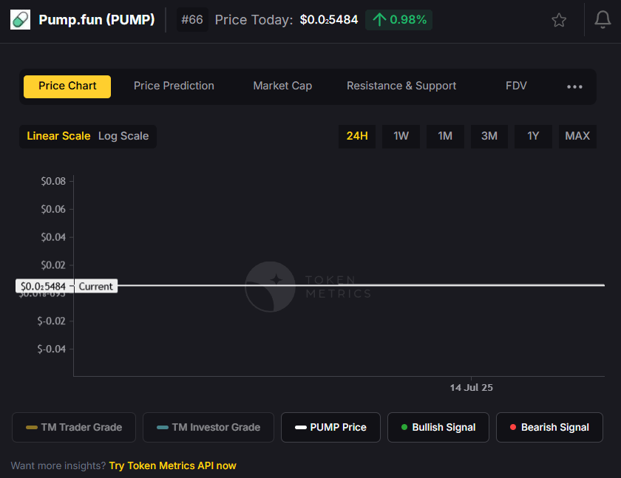View the Resistance & Support tab
This screenshot has width=621, height=478.
coord(401,86)
